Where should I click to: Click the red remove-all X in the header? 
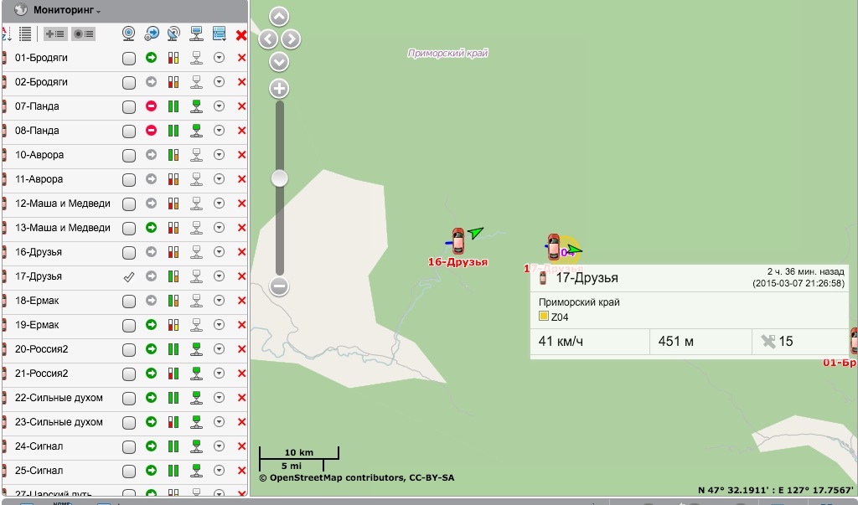coord(241,34)
